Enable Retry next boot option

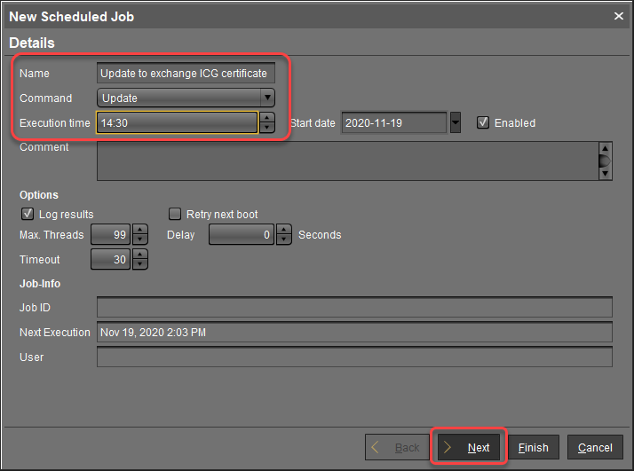coord(175,214)
